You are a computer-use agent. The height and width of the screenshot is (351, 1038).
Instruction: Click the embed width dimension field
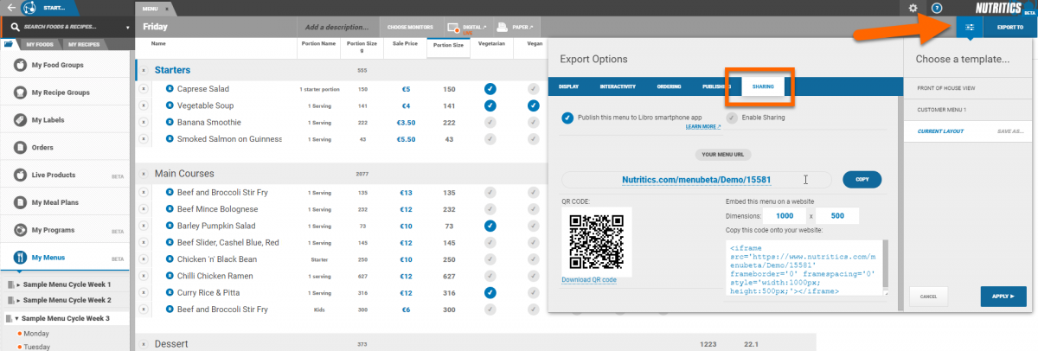[785, 215]
